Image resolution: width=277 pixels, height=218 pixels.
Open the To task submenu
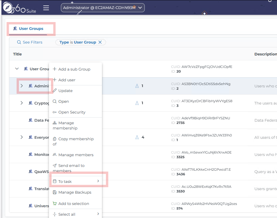[x=75, y=181]
